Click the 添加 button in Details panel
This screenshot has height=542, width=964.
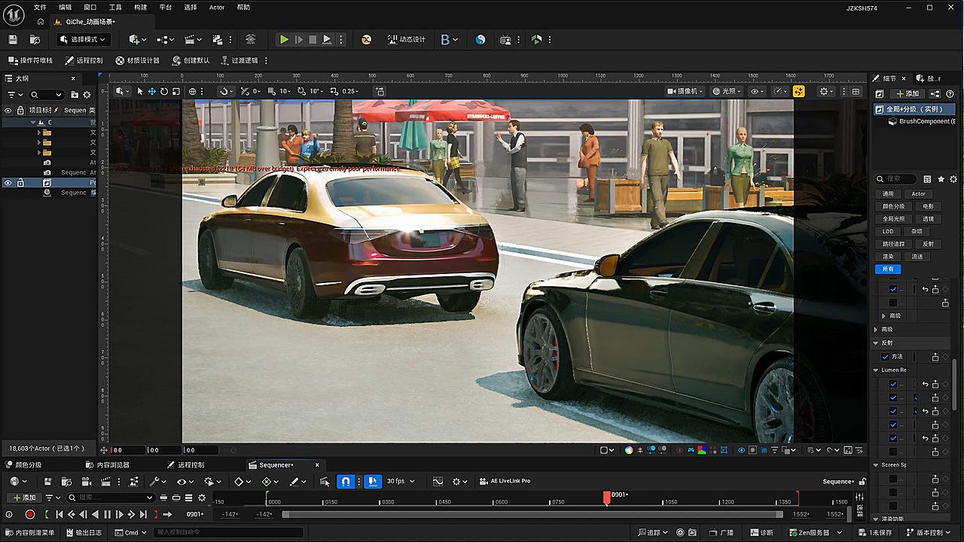click(x=907, y=93)
